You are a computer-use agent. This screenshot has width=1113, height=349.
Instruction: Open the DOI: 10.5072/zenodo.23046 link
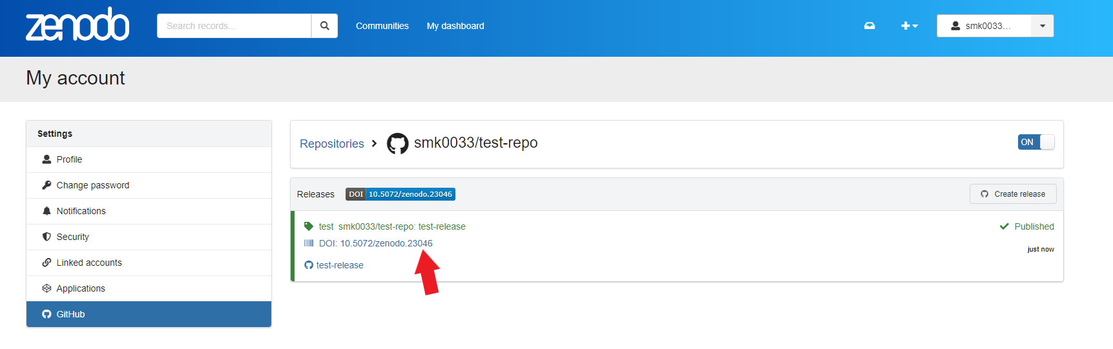click(x=376, y=243)
